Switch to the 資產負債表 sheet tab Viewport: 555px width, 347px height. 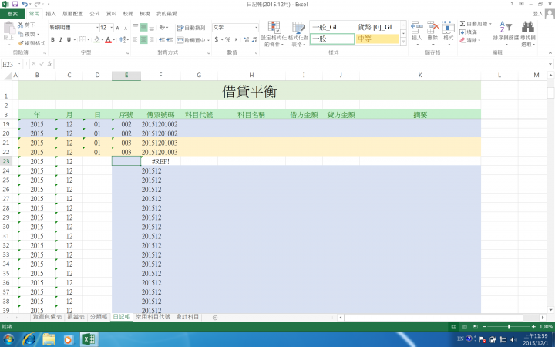tap(48, 317)
